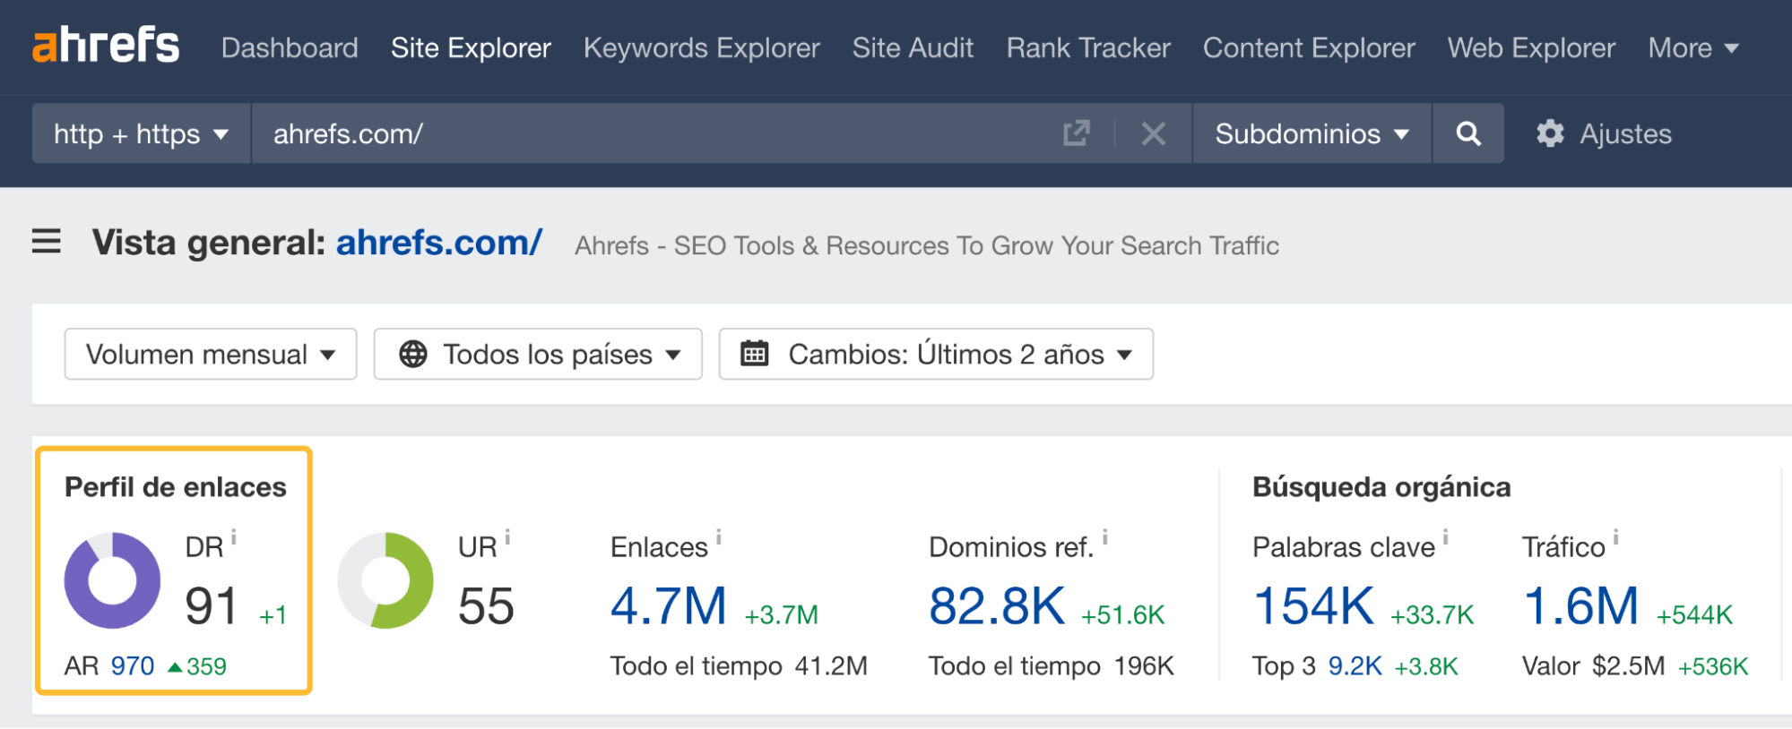1792x729 pixels.
Task: Click the purple DR donut chart
Action: pyautogui.click(x=112, y=580)
